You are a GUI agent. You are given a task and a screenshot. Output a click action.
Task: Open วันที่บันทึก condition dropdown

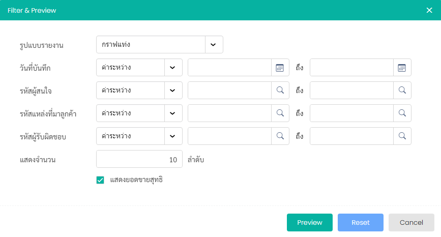point(139,68)
